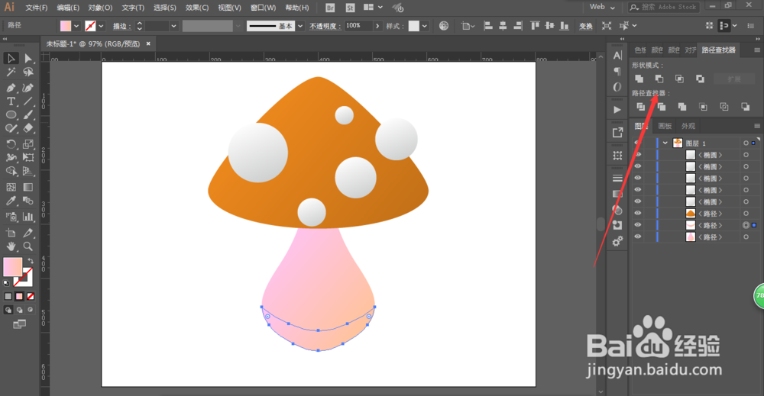The image size is (764, 396).
Task: Open the stroke color dropdown arrow
Action: pos(102,26)
